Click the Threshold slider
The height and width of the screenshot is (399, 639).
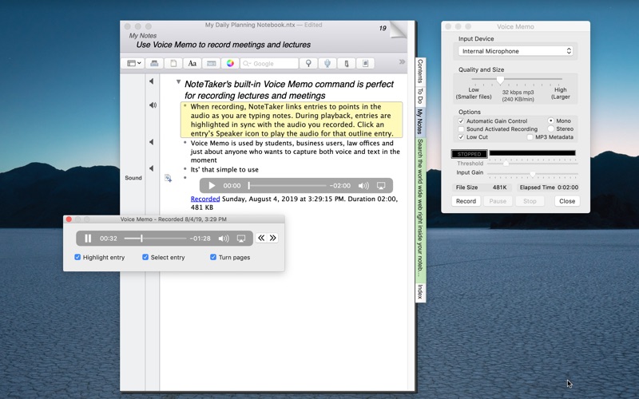click(x=533, y=164)
